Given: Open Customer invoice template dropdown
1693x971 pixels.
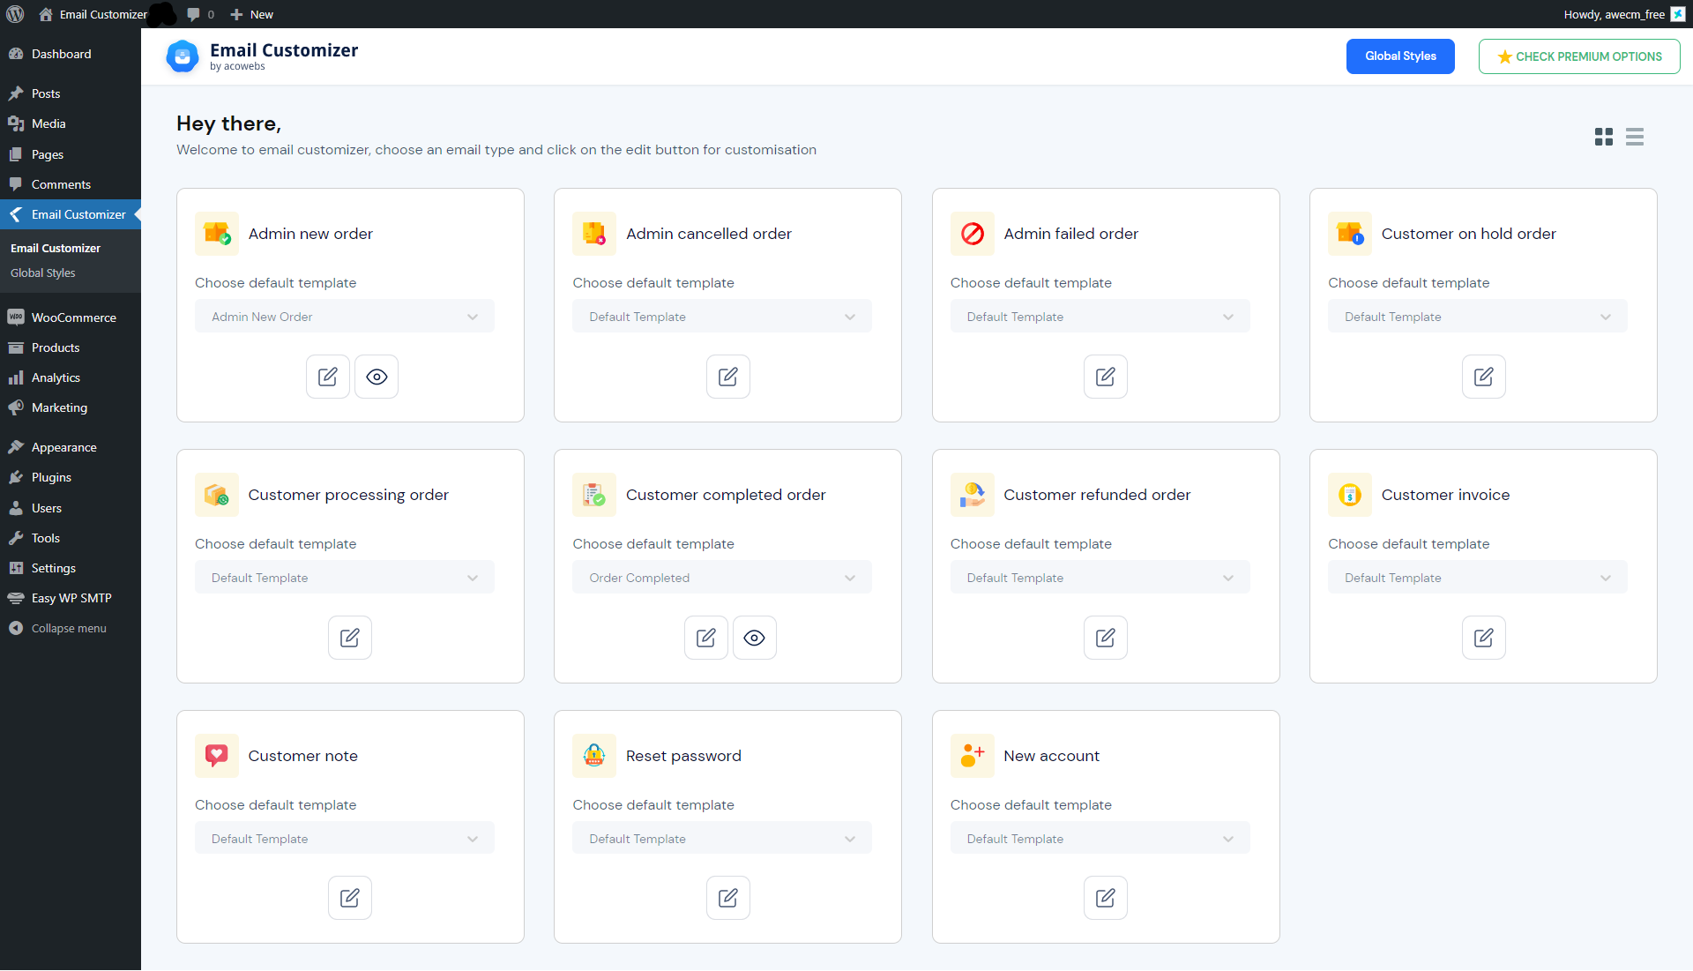Looking at the screenshot, I should 1478,578.
